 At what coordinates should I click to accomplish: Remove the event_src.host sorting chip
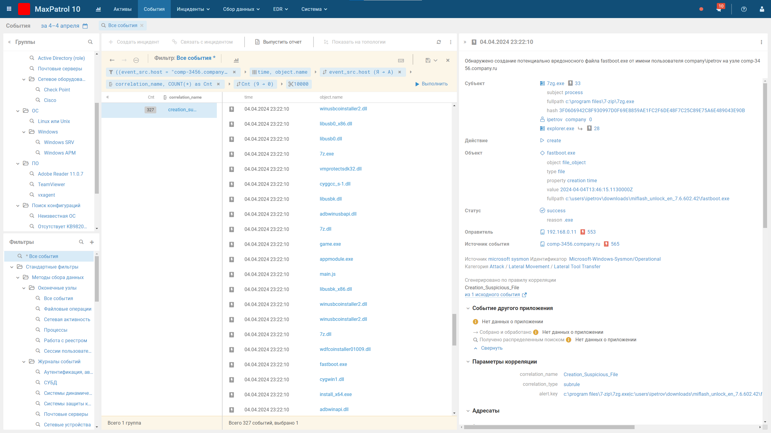coord(400,72)
